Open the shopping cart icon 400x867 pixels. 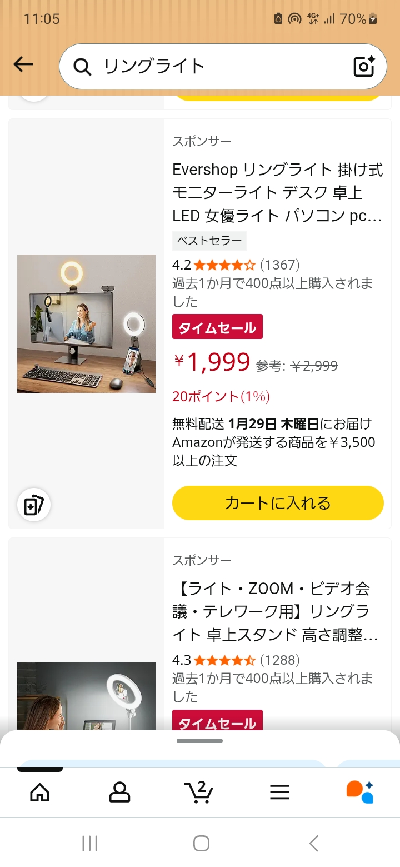click(x=199, y=792)
